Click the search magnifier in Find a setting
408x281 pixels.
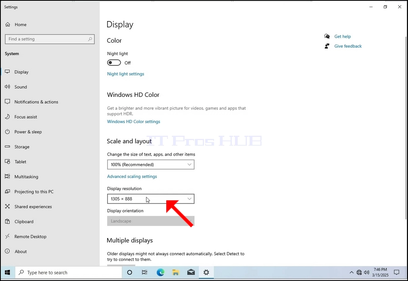coord(90,39)
